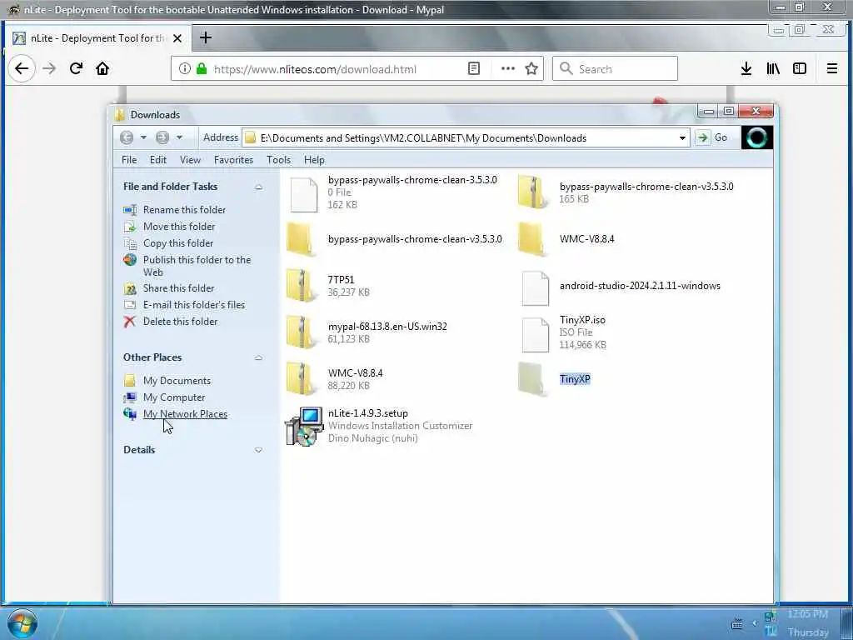This screenshot has width=853, height=640.
Task: Go to My Computer in Other Places
Action: [x=173, y=397]
